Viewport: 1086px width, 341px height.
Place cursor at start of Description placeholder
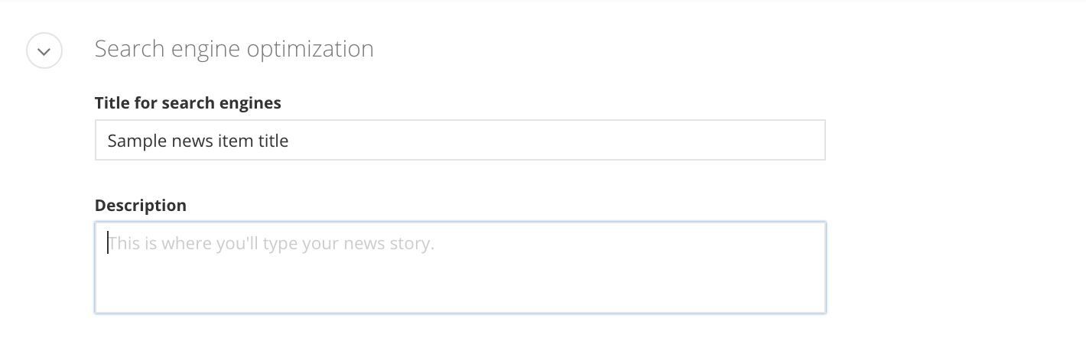(x=108, y=244)
